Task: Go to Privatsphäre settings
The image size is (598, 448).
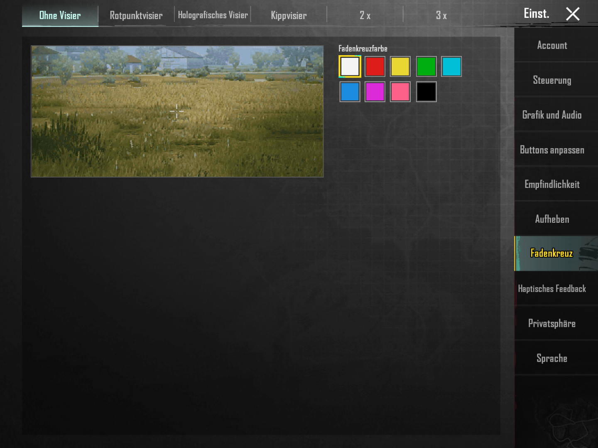Action: coord(552,323)
